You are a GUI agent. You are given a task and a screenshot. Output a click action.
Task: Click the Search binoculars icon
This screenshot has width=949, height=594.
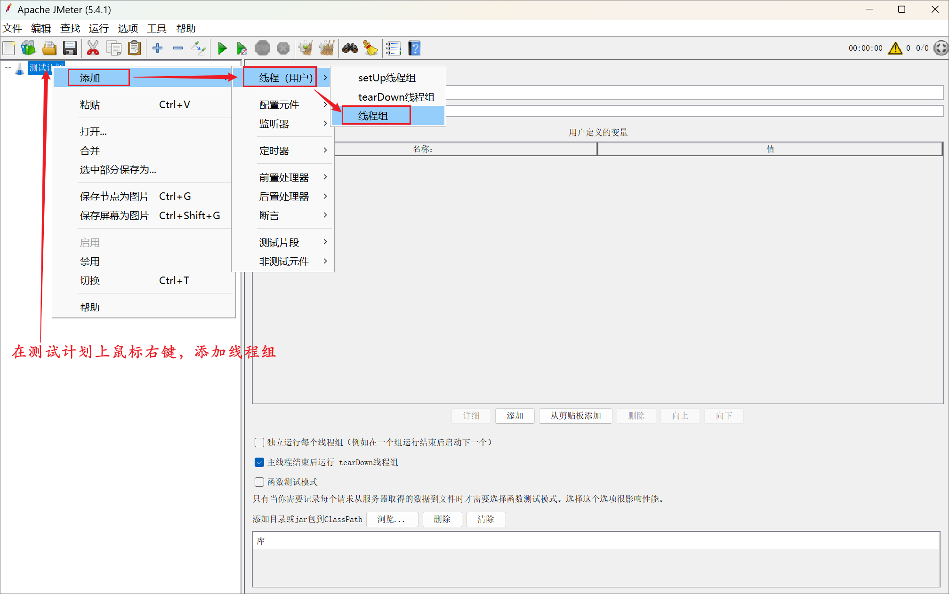tap(350, 48)
